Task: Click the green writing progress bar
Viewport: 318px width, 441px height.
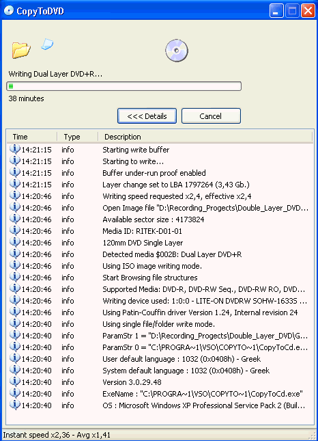Action: click(124, 86)
